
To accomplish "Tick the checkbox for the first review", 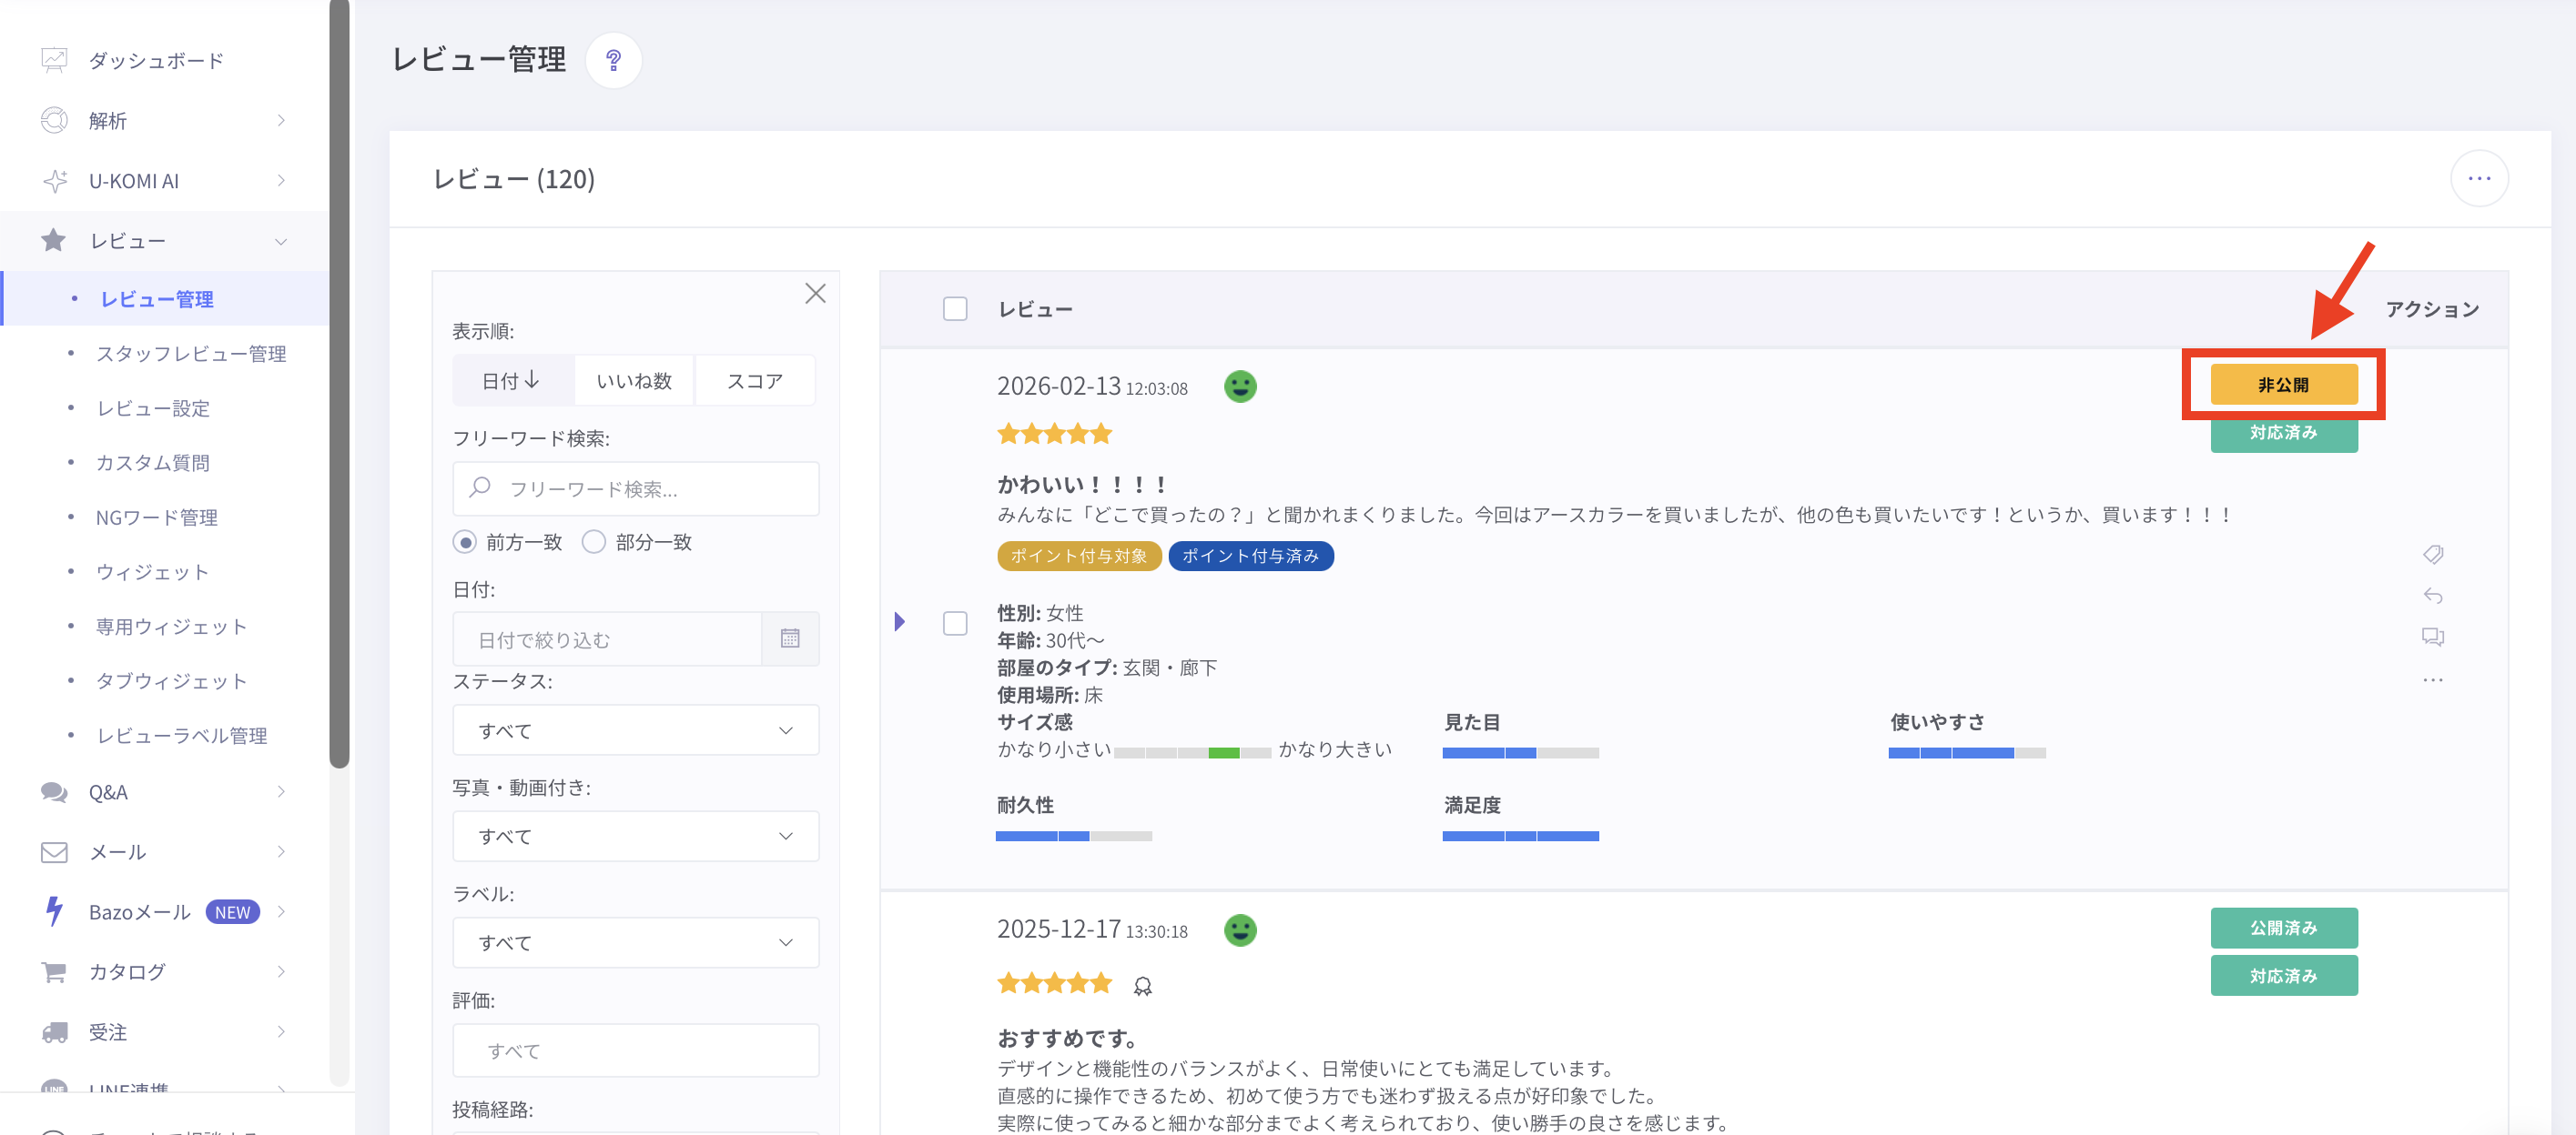I will (x=955, y=624).
